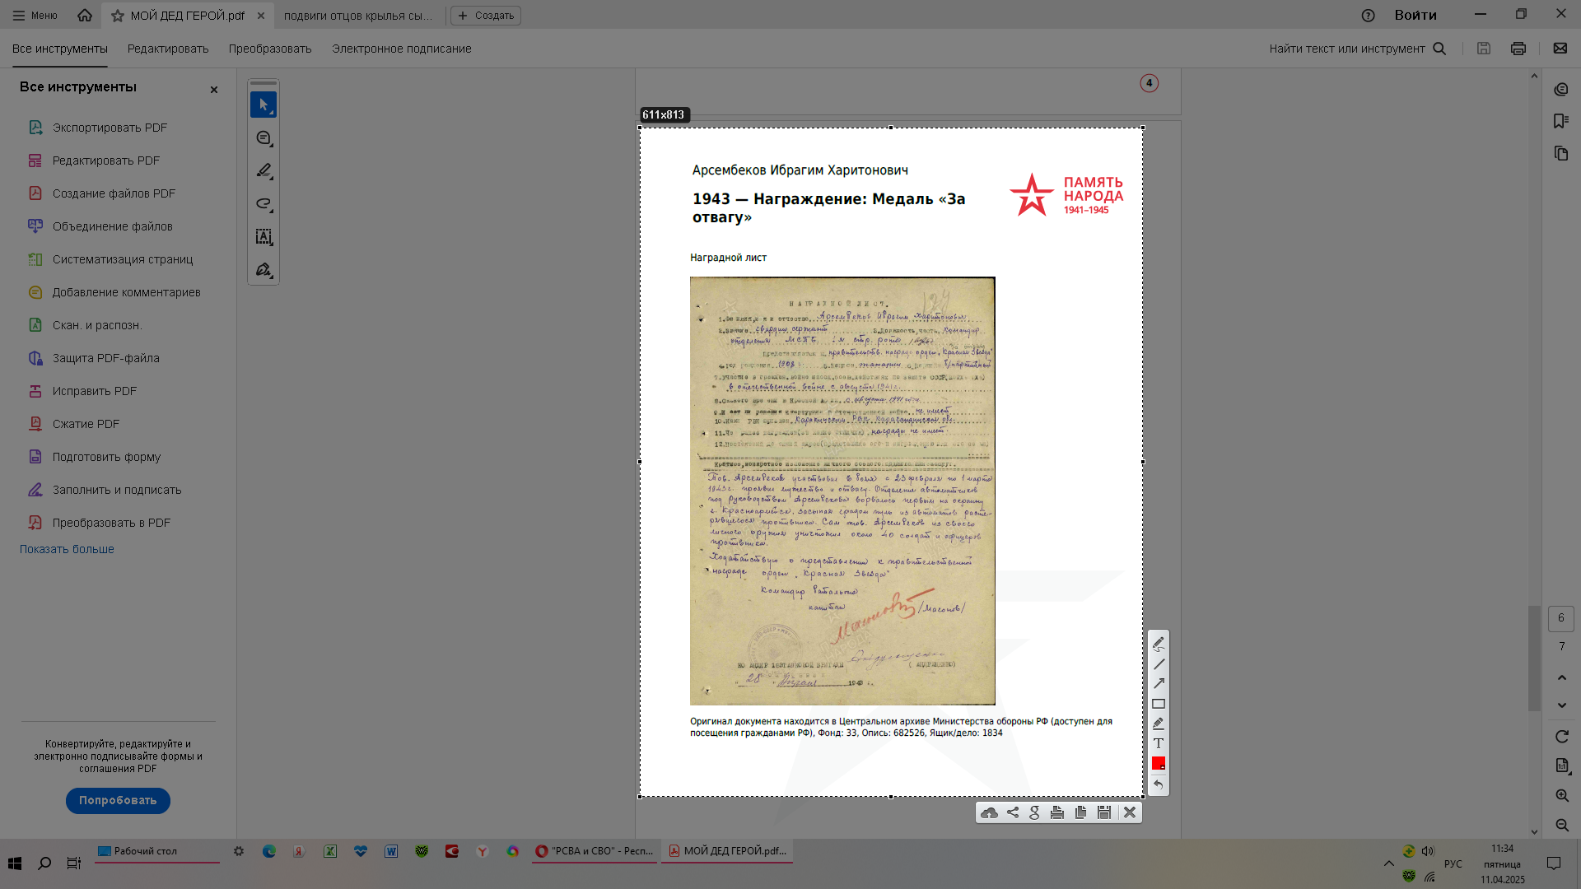This screenshot has width=1581, height=889.
Task: Expand Показать больше tools list
Action: [67, 549]
